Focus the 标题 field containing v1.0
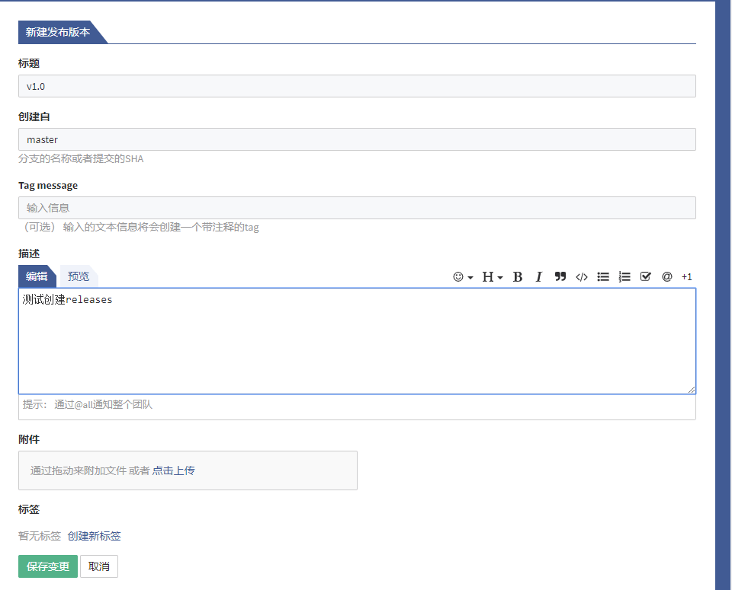 357,86
